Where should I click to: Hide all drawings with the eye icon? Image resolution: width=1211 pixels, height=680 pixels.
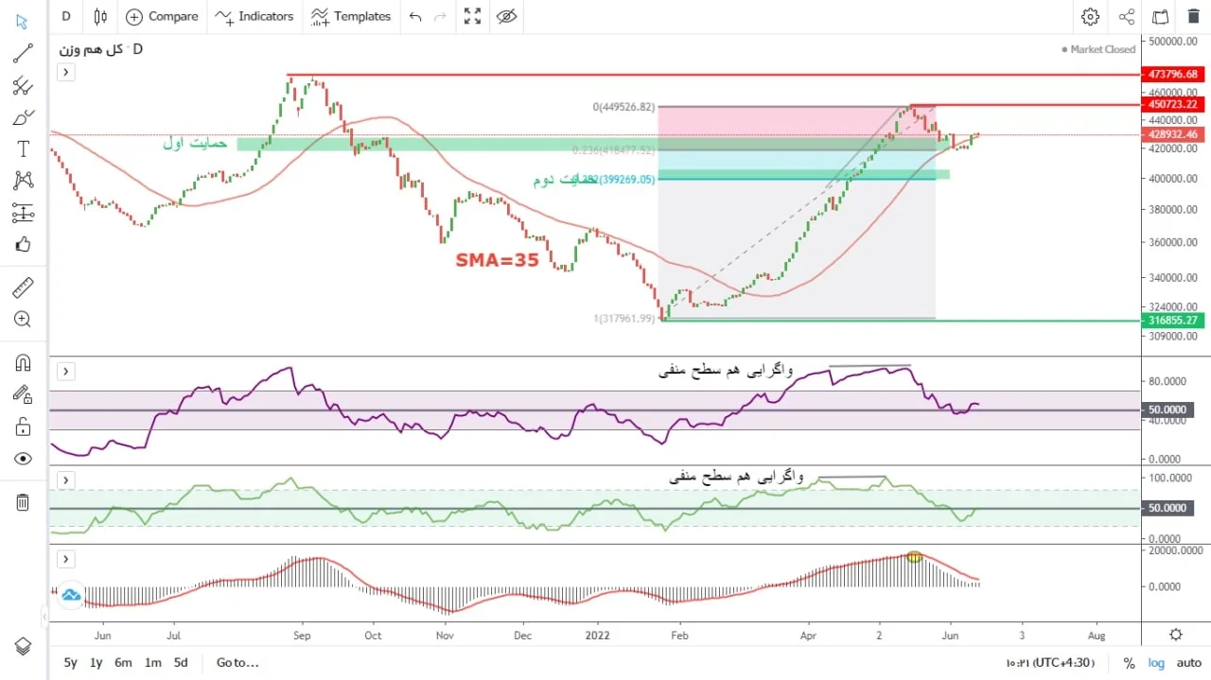[23, 459]
